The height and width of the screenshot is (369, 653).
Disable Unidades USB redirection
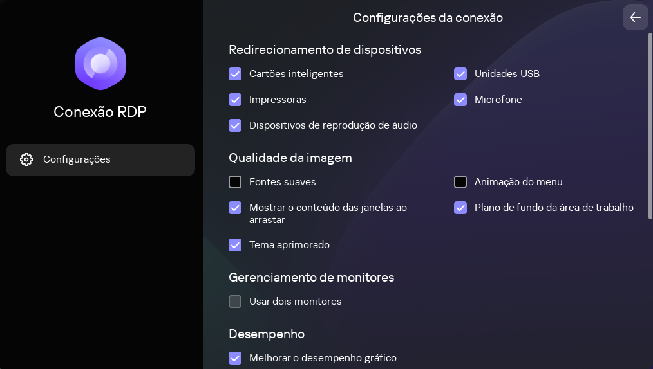coord(460,74)
